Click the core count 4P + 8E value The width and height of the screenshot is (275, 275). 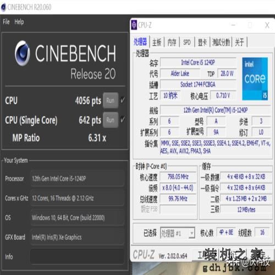click(226, 233)
